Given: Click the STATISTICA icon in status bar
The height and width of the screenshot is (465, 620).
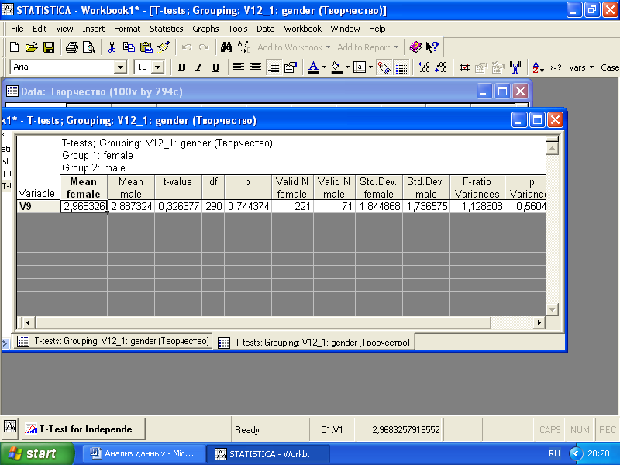Looking at the screenshot, I should tap(10, 427).
